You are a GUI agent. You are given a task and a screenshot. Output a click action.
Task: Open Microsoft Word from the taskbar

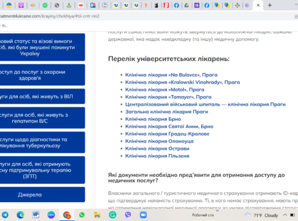click(x=36, y=215)
